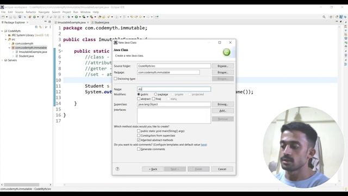Image resolution: width=348 pixels, height=196 pixels.
Task: Collapse the src folder node
Action: tap(6, 39)
